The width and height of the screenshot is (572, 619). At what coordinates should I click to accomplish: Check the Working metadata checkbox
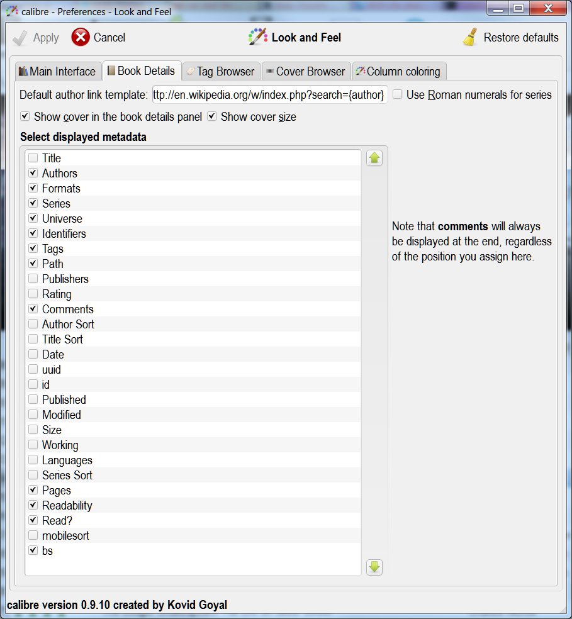pos(33,445)
